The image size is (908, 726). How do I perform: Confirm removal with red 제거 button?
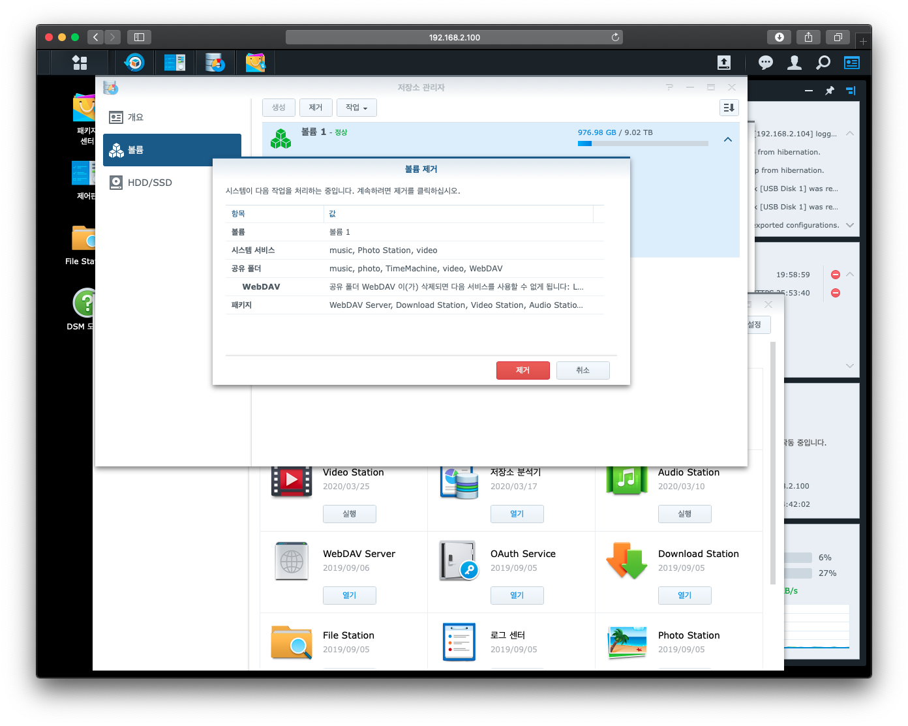[523, 371]
